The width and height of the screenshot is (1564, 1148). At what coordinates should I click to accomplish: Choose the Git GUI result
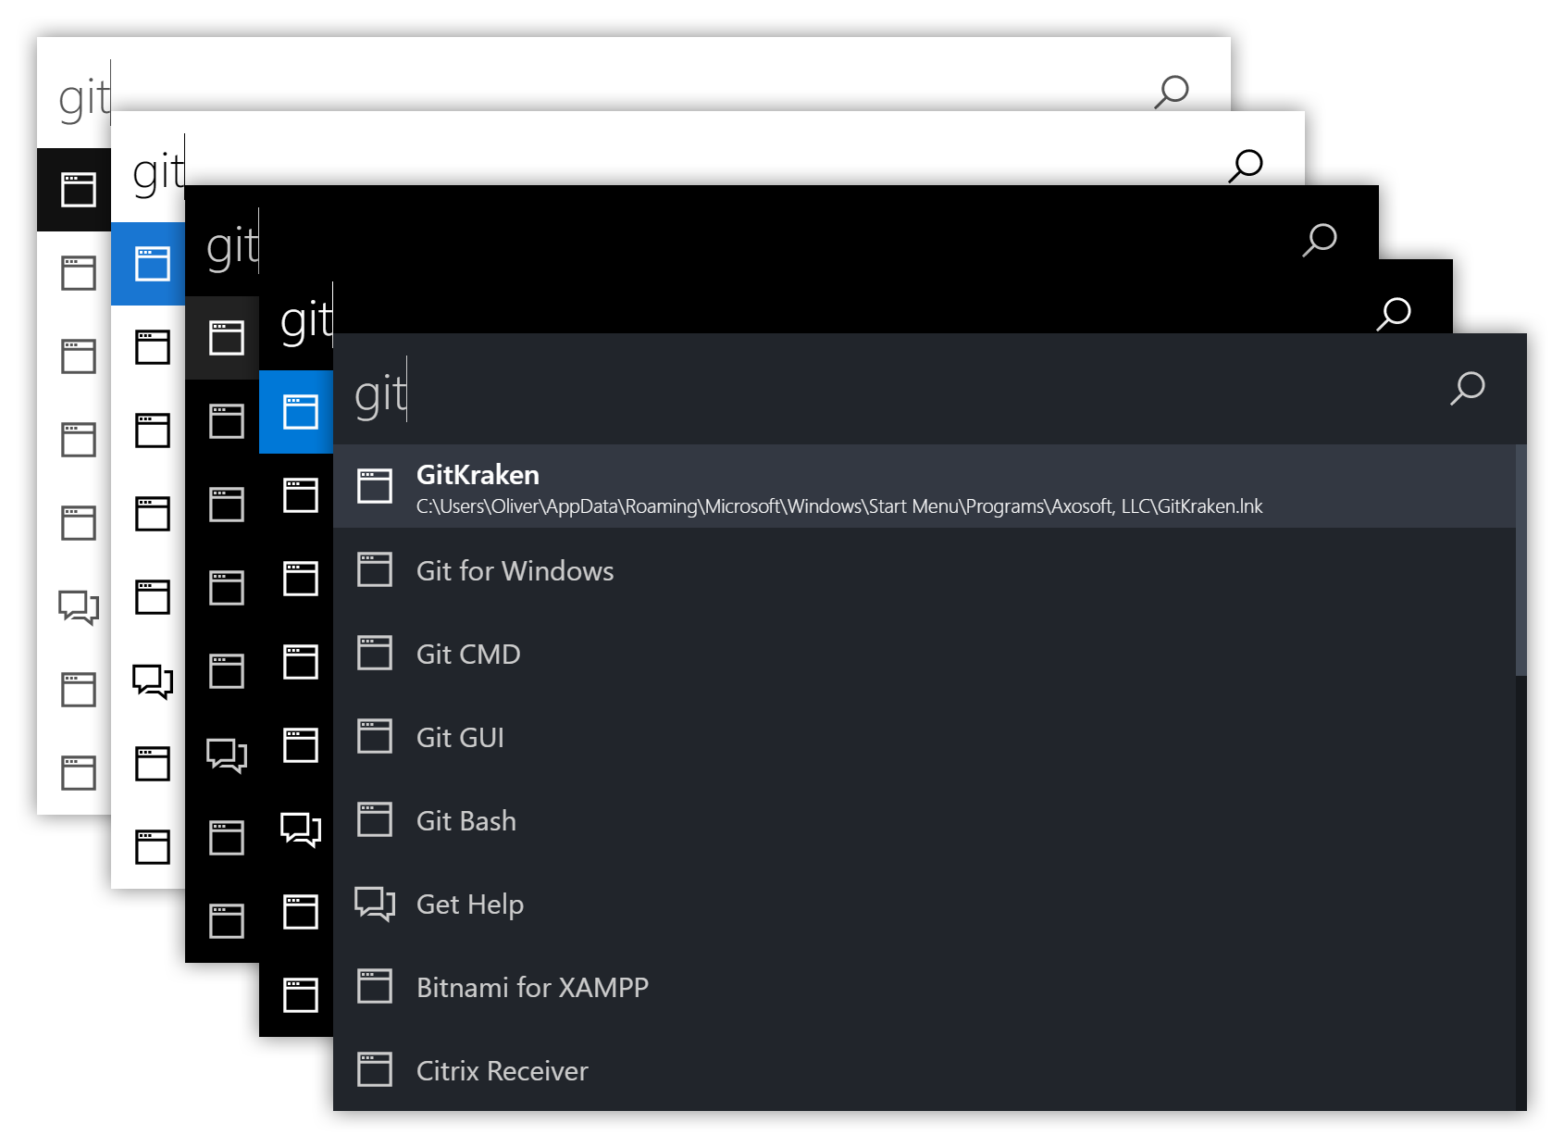click(x=924, y=736)
